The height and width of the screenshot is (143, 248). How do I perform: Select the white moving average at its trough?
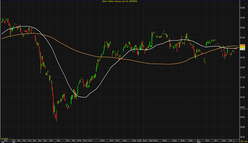point(84,97)
